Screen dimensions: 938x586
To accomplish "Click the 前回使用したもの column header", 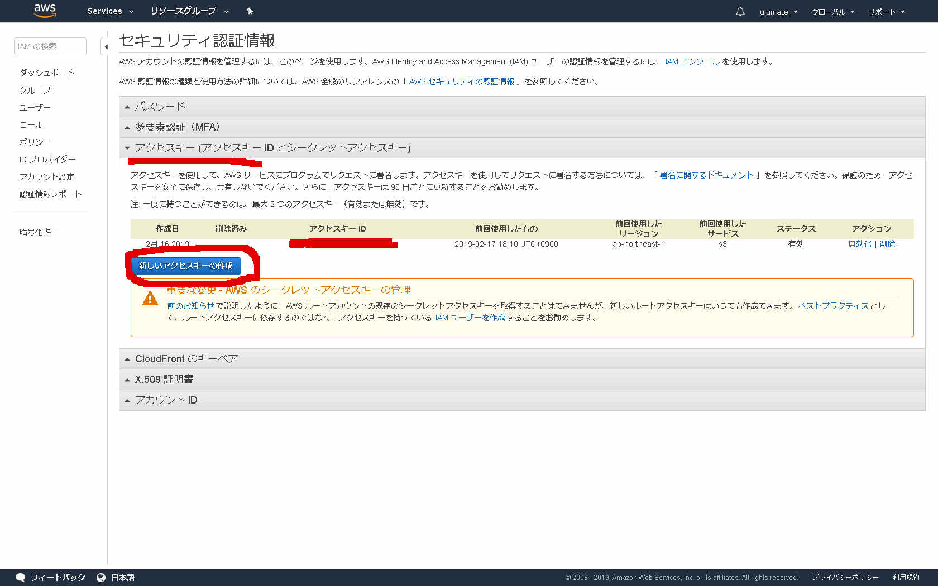I will coord(506,229).
